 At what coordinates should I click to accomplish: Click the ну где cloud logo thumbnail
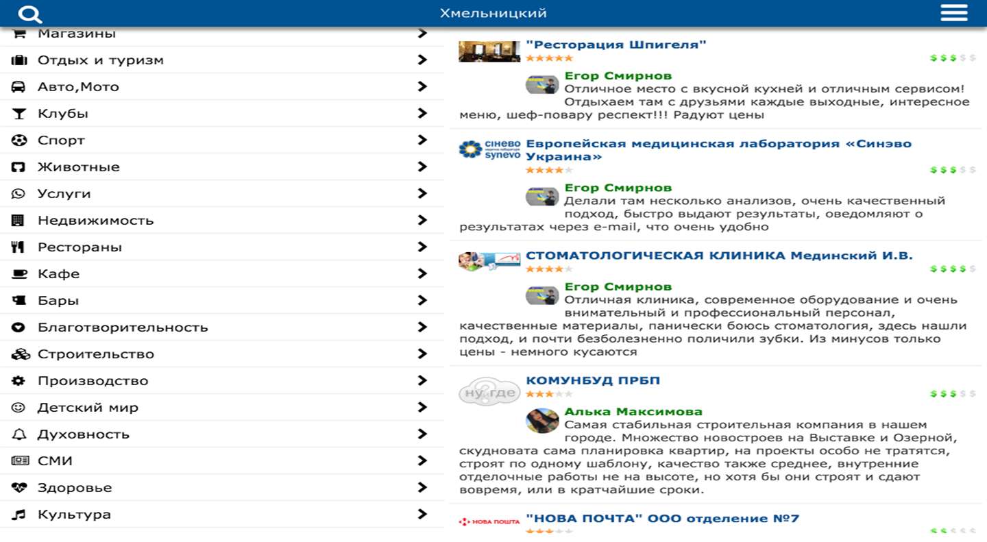tap(489, 392)
